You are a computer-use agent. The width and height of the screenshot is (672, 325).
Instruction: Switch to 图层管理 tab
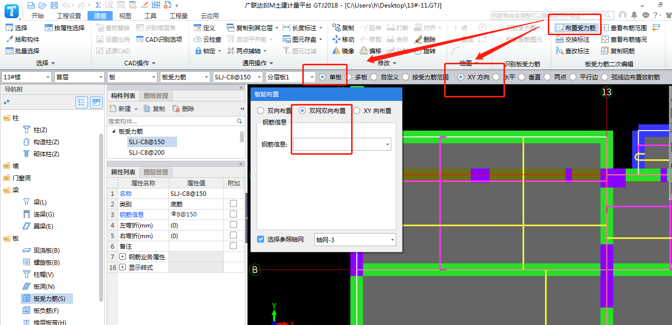click(156, 172)
